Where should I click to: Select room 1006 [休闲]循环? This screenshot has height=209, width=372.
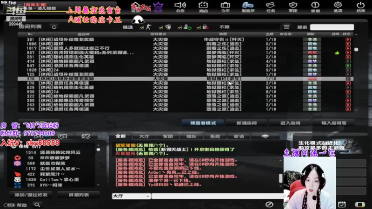186,44
